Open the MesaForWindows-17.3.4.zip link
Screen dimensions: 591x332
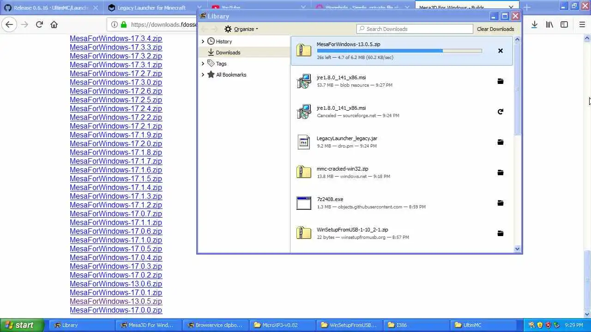(x=116, y=38)
